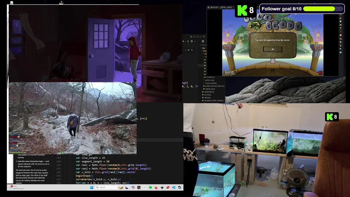350x197 pixels.
Task: Click the clipboard icon in VS Code toolbar
Action: tap(203, 41)
